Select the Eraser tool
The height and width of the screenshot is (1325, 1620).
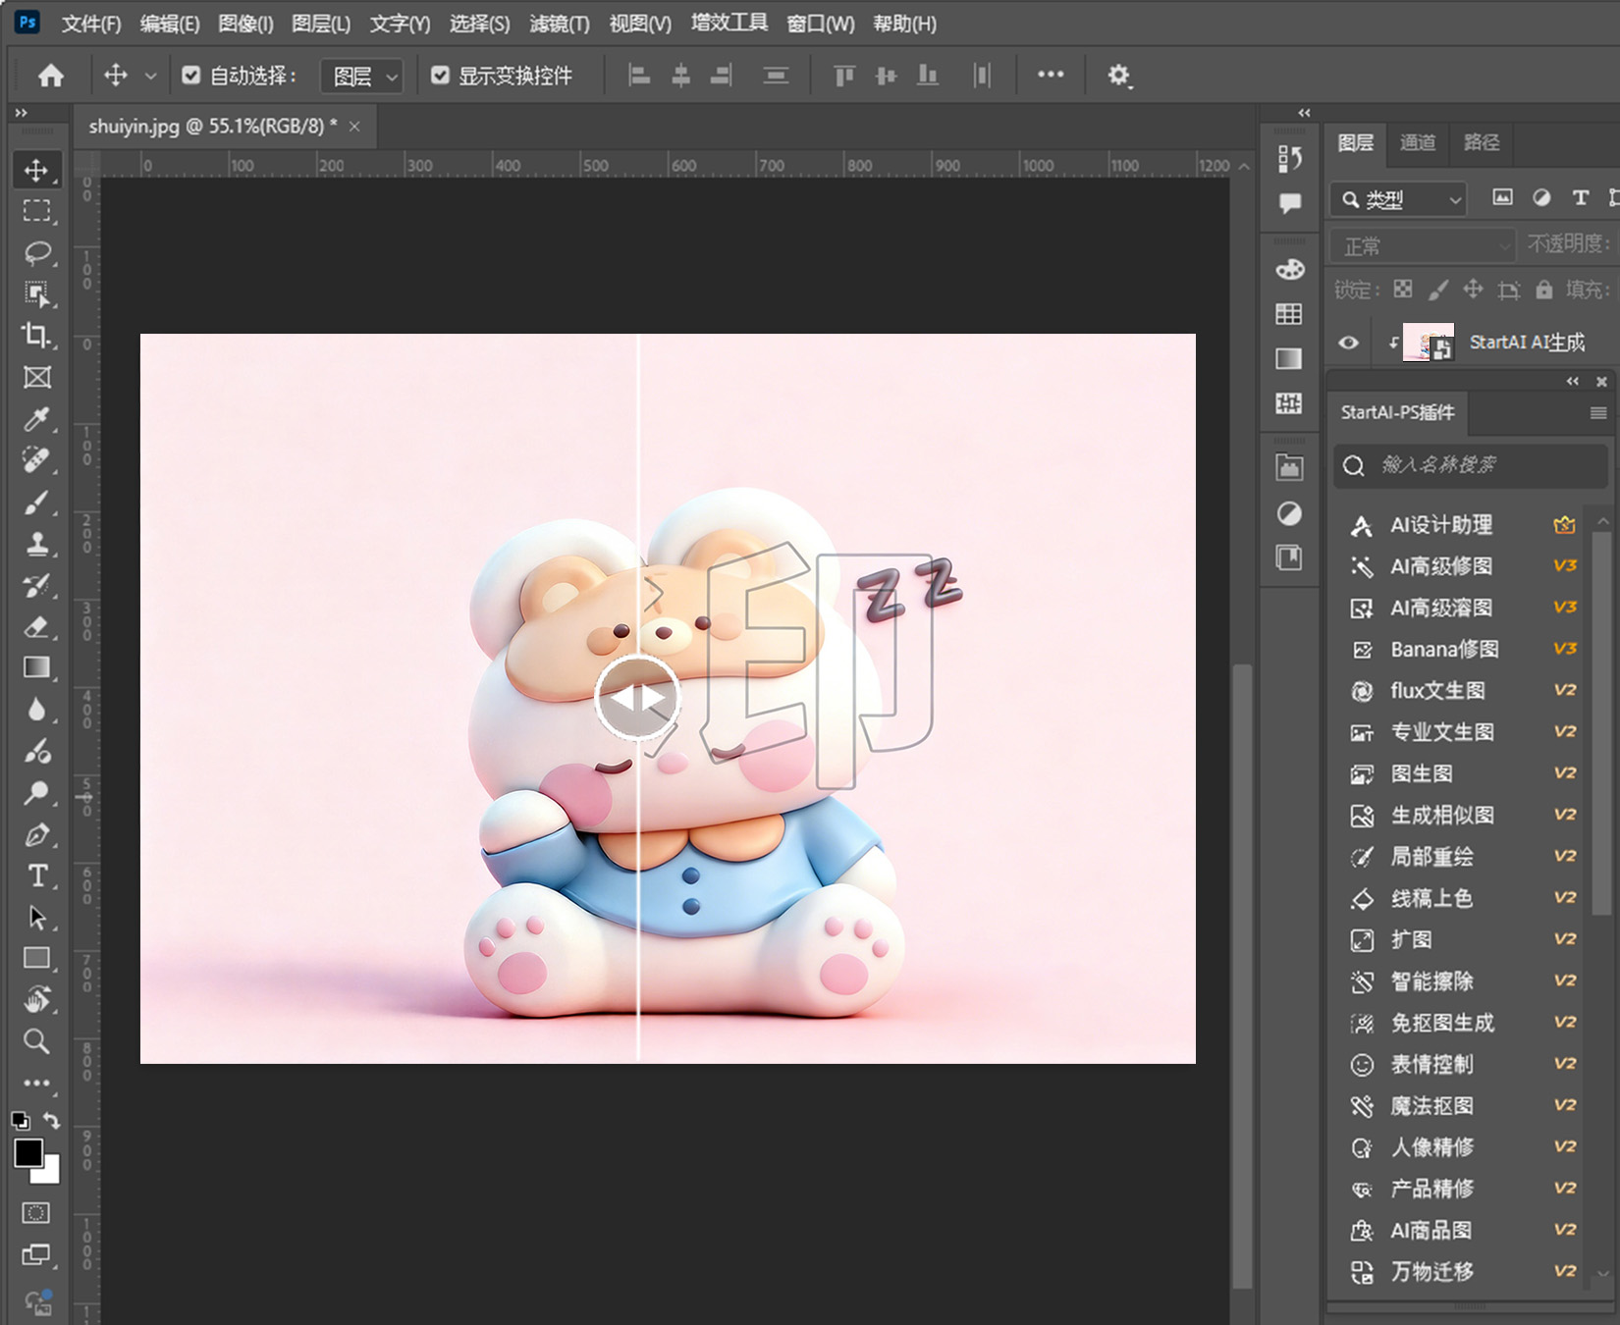click(x=37, y=626)
